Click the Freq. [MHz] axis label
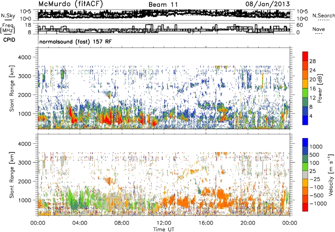Viewport: 335px width, 232px height. pyautogui.click(x=8, y=28)
